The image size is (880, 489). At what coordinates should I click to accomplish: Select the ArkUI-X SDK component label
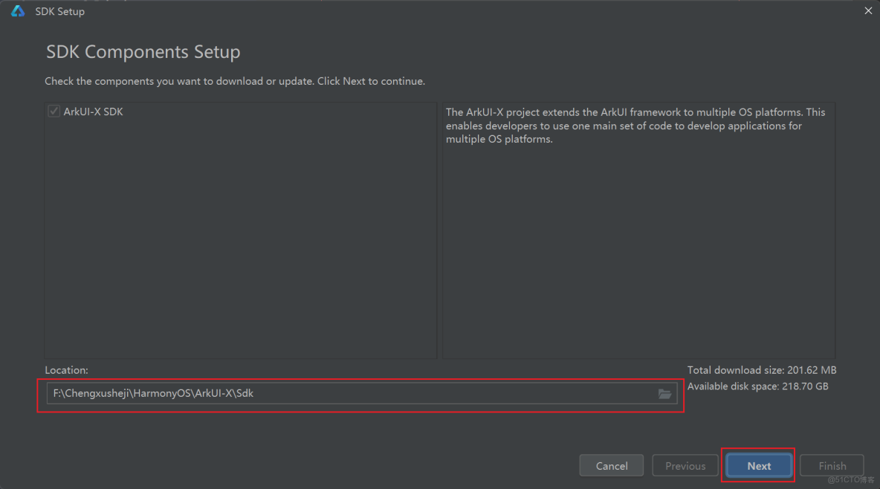point(93,111)
